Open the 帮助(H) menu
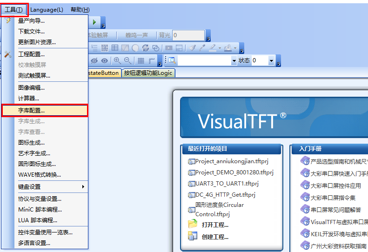 coord(80,10)
